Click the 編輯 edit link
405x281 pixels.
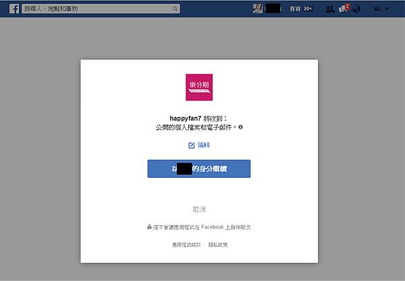199,145
